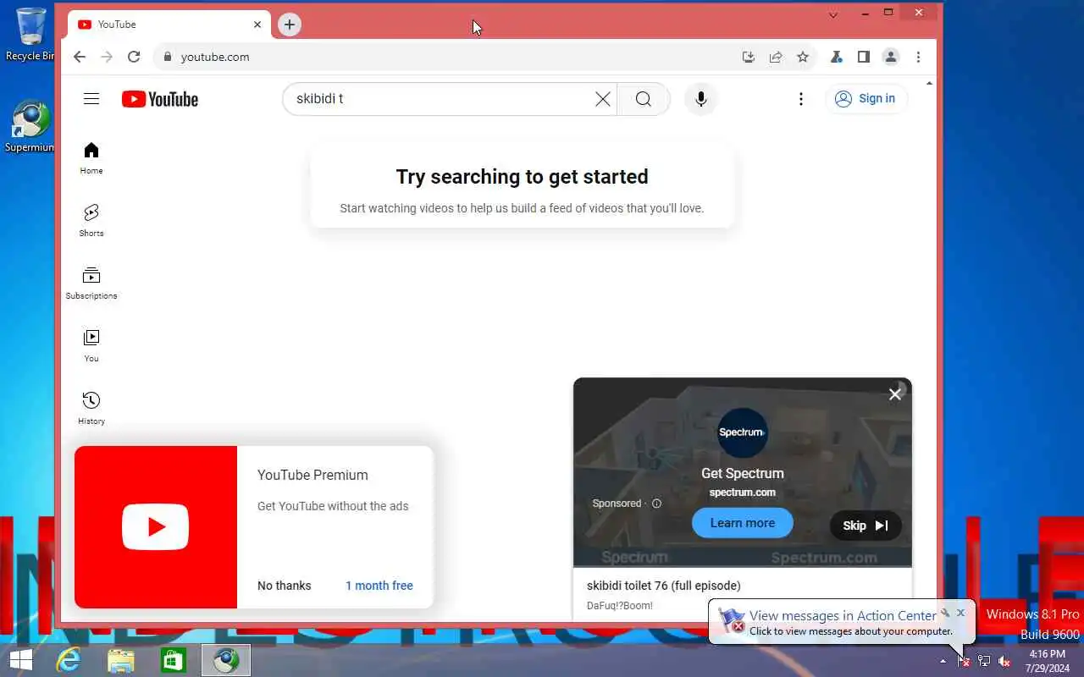Open File Explorer from taskbar

click(121, 660)
